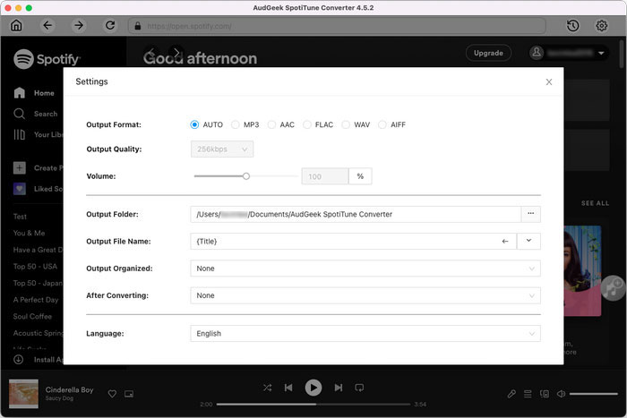Viewport: 627px width, 418px height.
Task: Open the Soul Coffee playlist
Action: 32,317
